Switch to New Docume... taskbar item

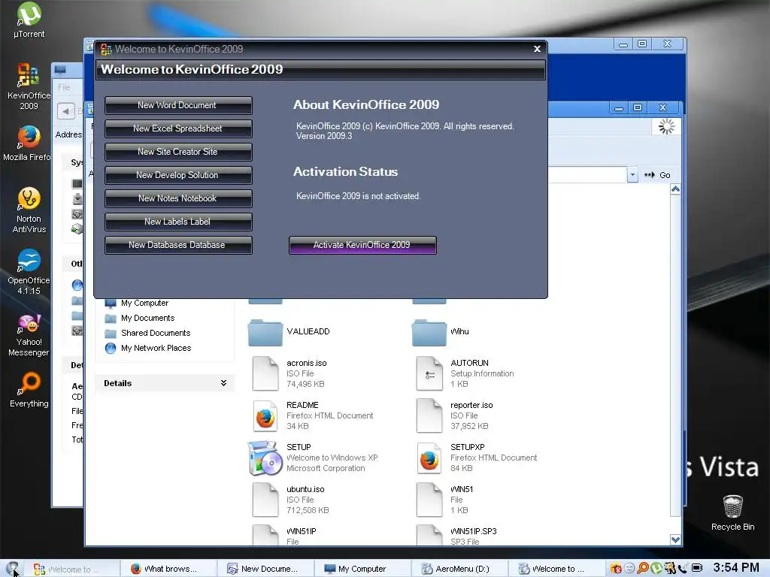click(265, 569)
